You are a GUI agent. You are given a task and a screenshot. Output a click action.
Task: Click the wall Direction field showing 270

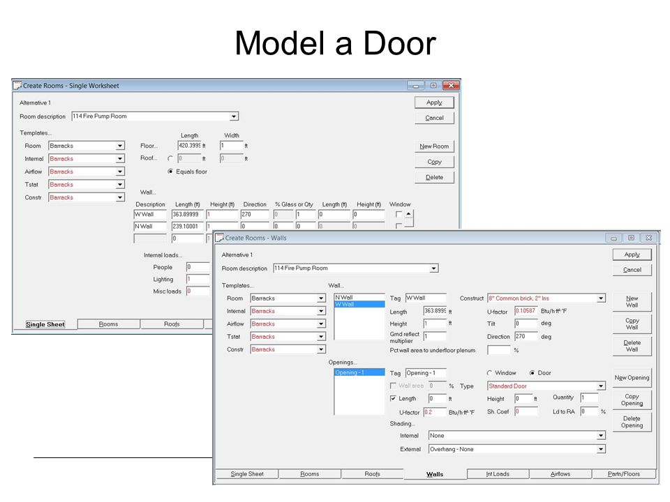[x=526, y=336]
